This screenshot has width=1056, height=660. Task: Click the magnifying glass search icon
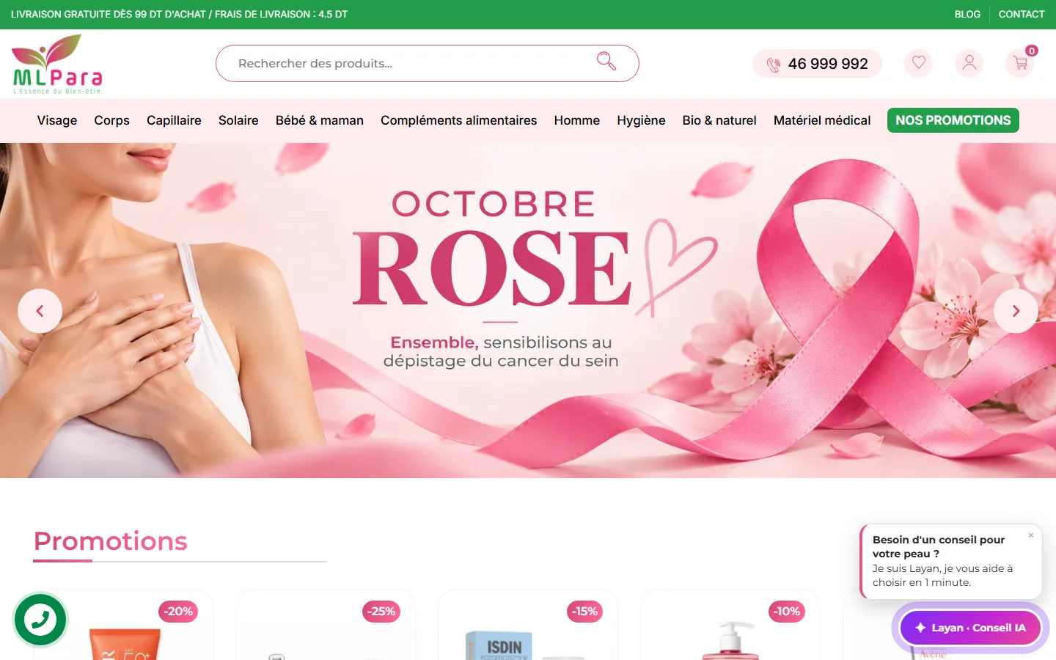606,61
